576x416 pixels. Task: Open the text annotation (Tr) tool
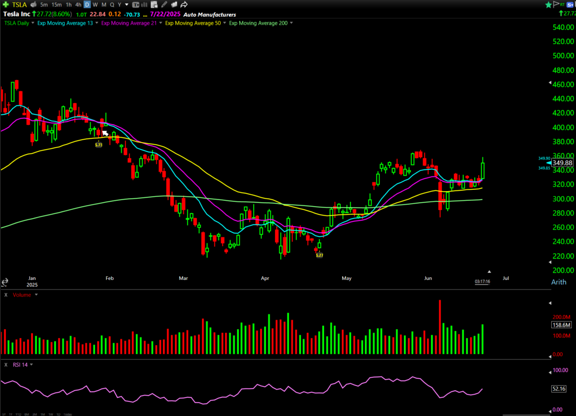point(136,4)
